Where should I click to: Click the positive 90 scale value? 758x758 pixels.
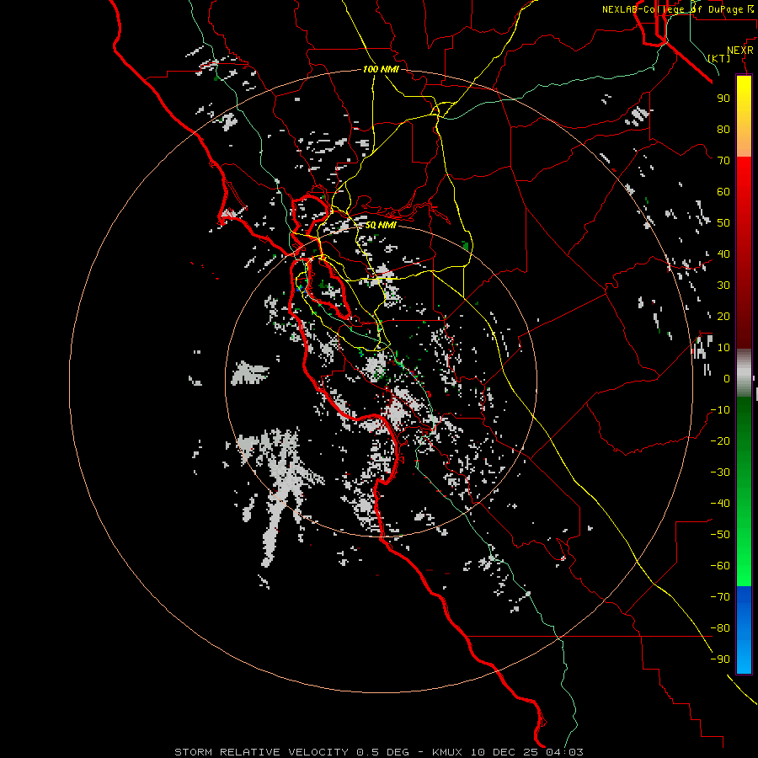(723, 99)
